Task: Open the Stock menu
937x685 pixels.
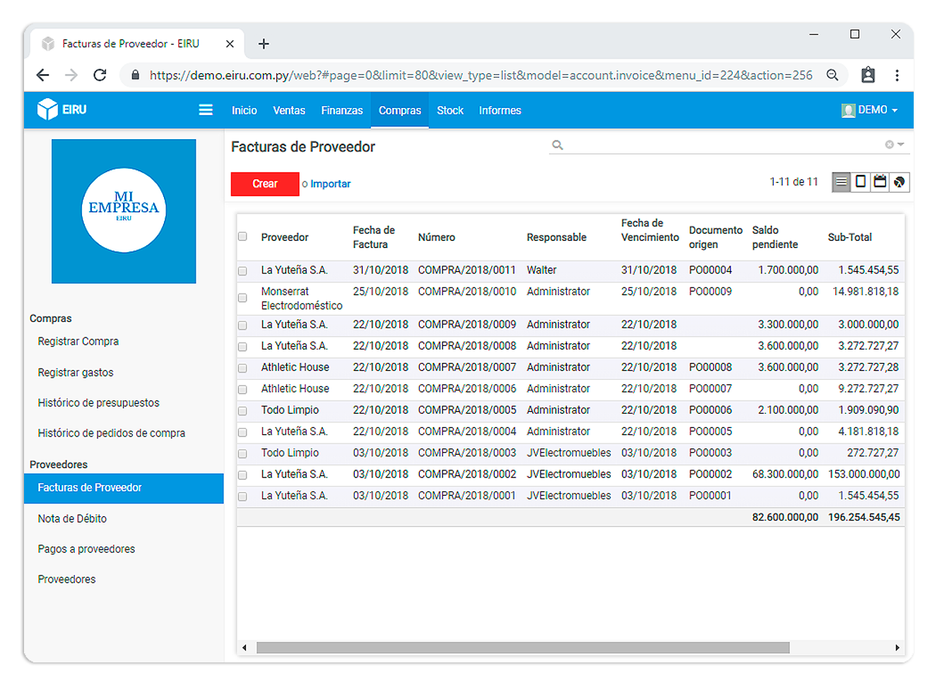Action: pos(450,110)
